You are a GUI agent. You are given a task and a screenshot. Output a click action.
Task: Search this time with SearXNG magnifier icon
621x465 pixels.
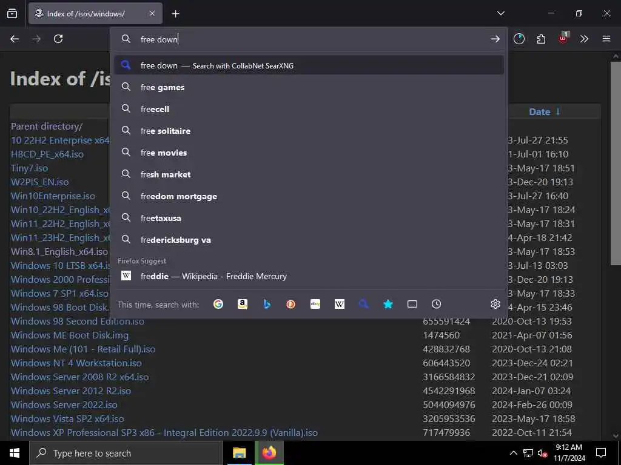pyautogui.click(x=364, y=304)
